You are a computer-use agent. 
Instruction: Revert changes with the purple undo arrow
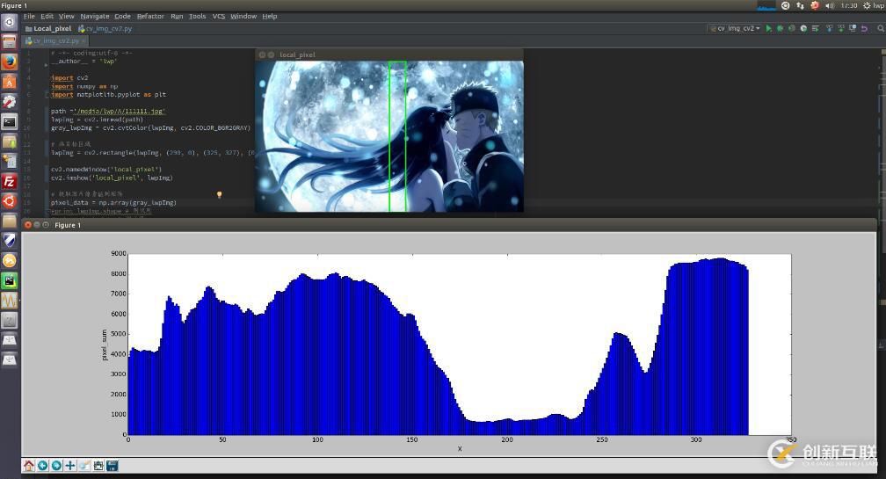tap(864, 28)
